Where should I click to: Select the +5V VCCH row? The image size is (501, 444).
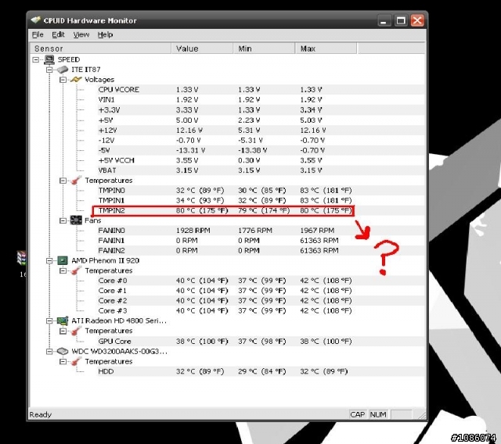(261, 160)
